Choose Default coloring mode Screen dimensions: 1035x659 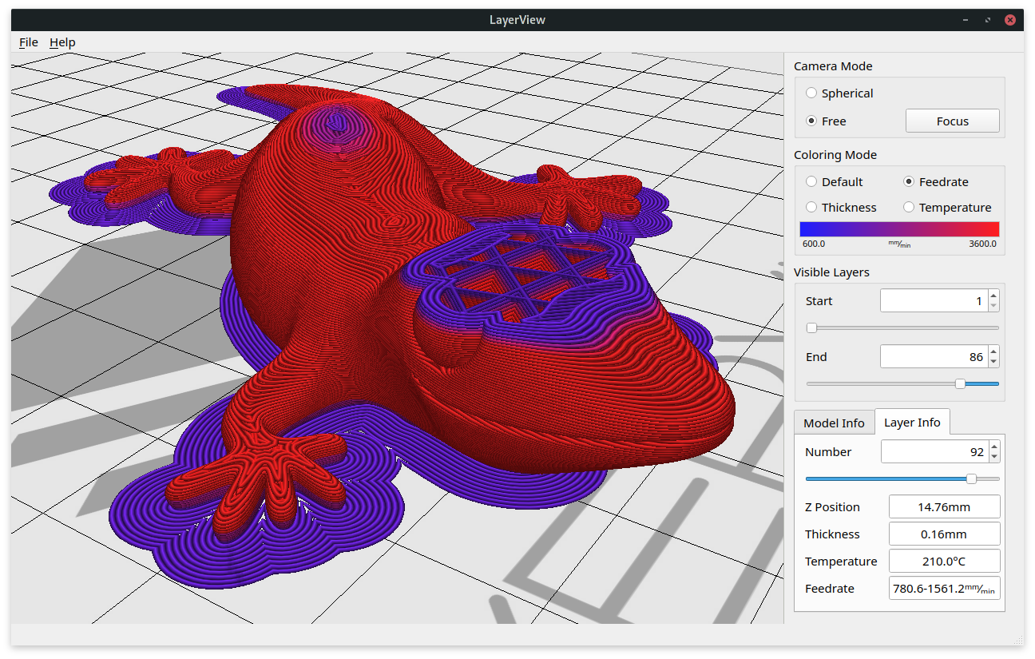(811, 182)
